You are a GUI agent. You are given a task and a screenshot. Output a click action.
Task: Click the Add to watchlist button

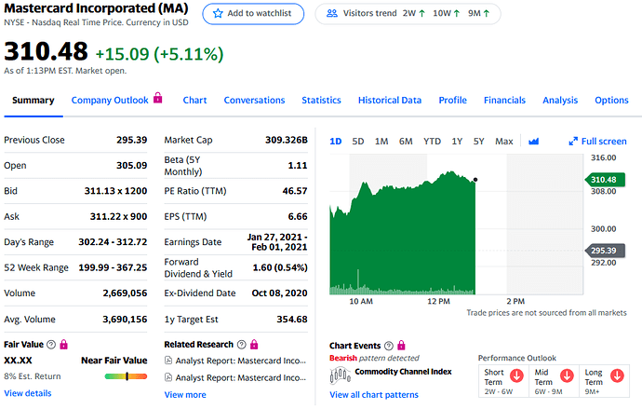(253, 14)
